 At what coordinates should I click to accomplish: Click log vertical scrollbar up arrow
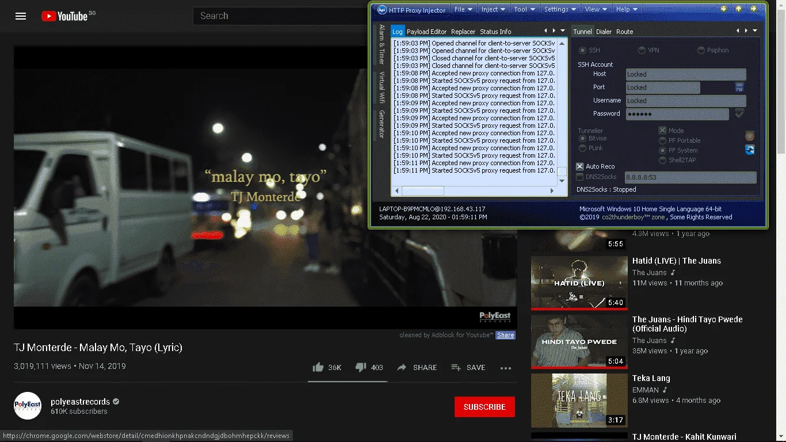562,43
